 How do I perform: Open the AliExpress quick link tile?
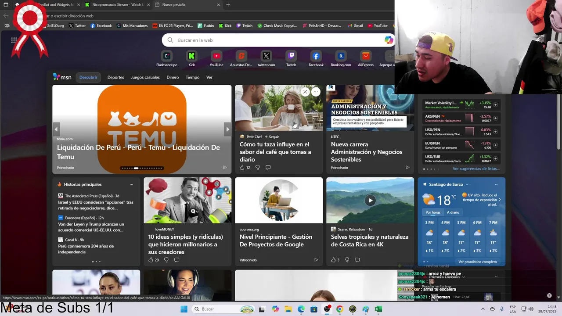pyautogui.click(x=366, y=59)
